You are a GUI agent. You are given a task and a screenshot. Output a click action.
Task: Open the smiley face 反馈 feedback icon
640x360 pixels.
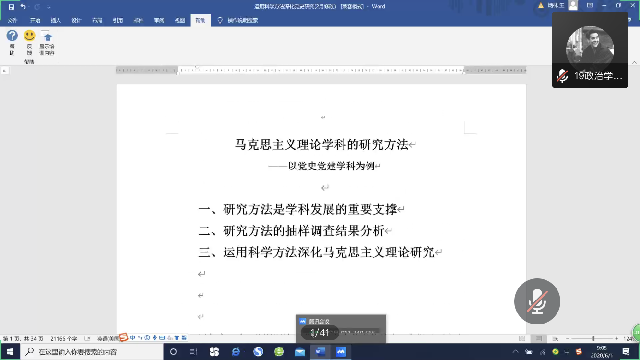click(29, 36)
